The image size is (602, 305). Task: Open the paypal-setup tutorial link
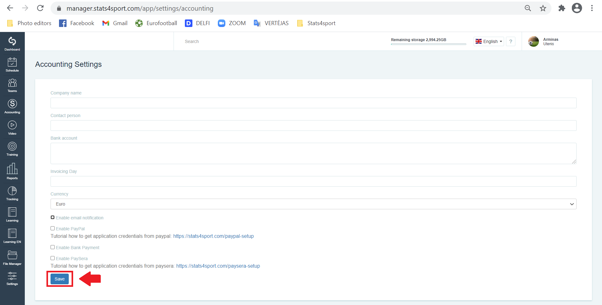(213, 236)
